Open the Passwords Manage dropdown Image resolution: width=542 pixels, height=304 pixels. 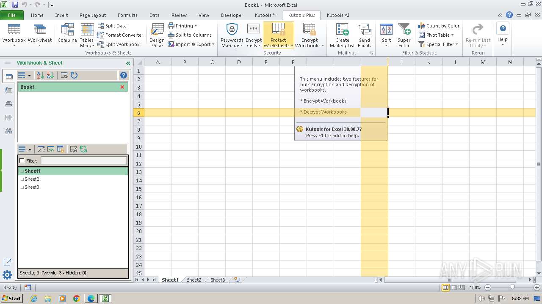point(232,35)
